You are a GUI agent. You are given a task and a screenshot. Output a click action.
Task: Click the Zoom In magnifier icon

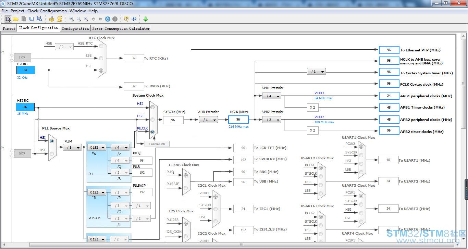(x=72, y=19)
